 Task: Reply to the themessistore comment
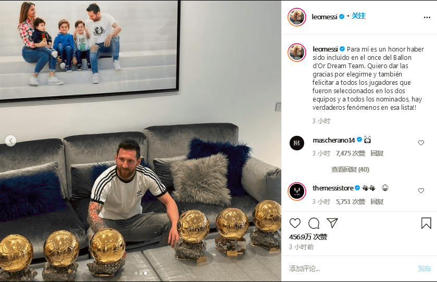(377, 201)
